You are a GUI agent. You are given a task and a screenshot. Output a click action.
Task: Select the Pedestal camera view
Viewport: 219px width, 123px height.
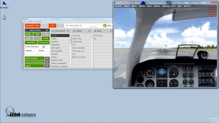pyautogui.click(x=60, y=54)
